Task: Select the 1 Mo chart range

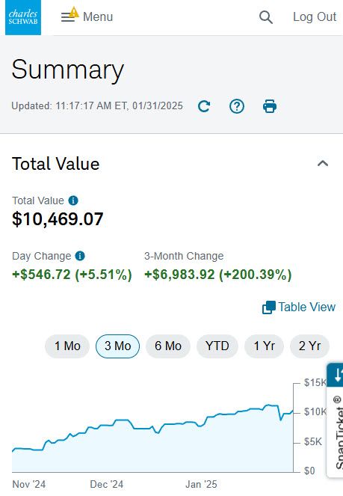Action: [x=67, y=346]
